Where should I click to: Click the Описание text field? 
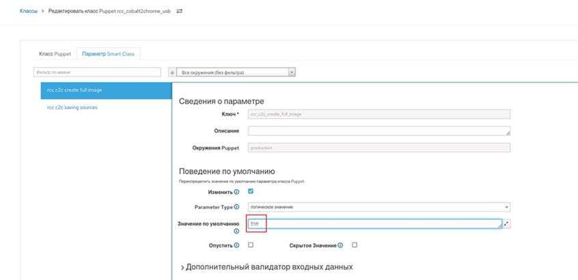tap(379, 131)
